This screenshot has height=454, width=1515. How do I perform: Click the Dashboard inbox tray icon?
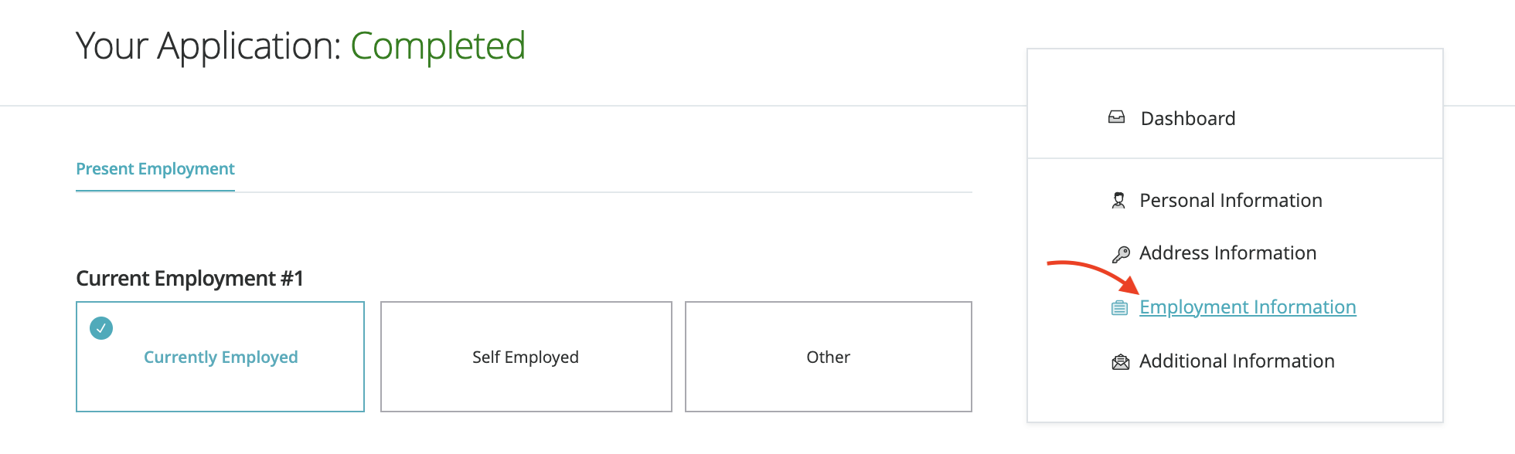coord(1116,117)
